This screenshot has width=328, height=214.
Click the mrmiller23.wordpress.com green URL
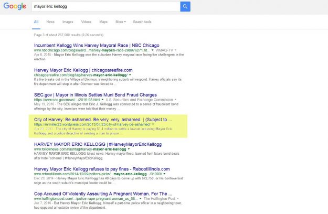92,124
